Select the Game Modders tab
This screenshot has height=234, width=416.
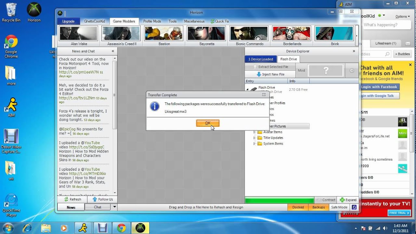[x=124, y=21]
